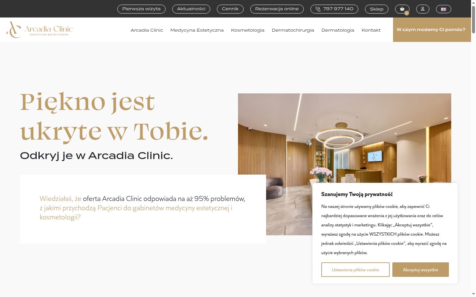Click 'Akceptuj wszystkie' cookie button

[420, 270]
